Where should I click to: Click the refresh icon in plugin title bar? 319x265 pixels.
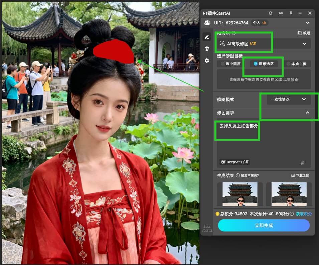(271, 13)
